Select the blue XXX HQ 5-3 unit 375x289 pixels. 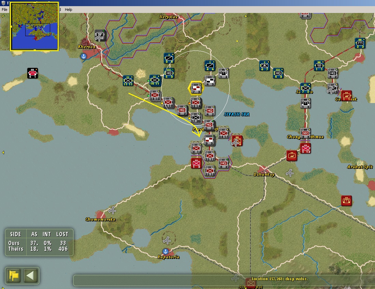(x=169, y=73)
